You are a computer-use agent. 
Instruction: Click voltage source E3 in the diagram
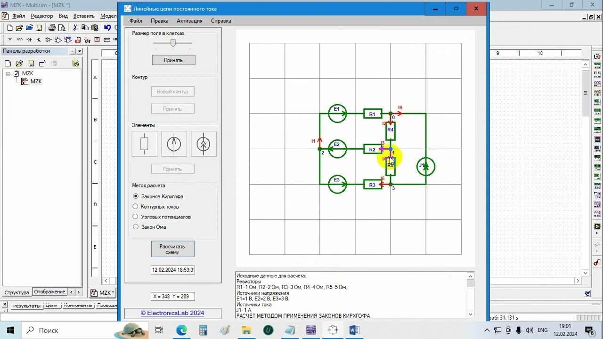337,184
